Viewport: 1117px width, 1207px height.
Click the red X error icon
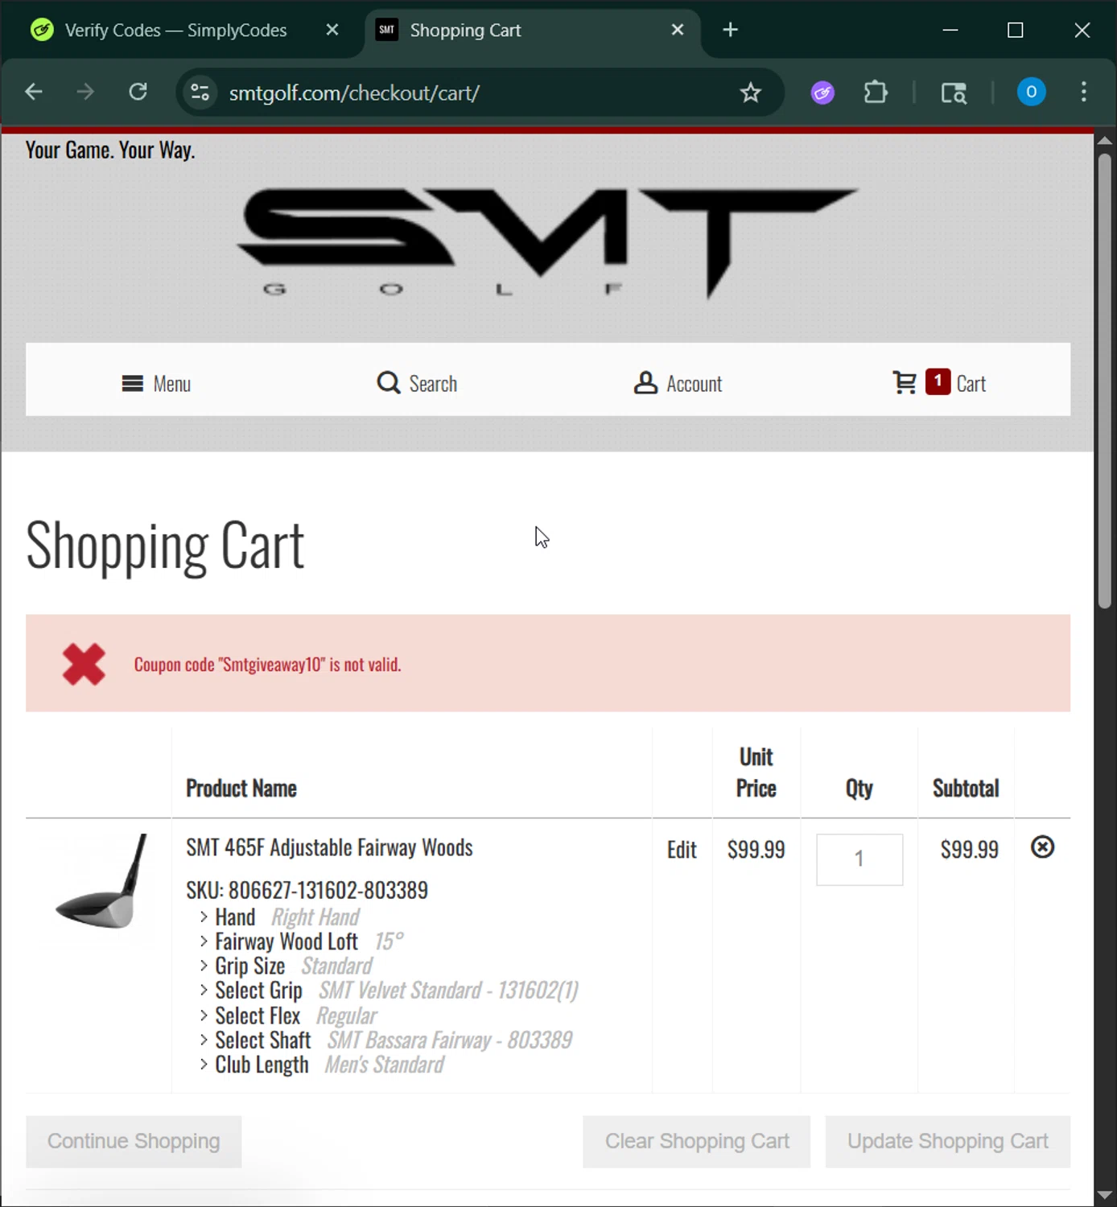tap(84, 665)
